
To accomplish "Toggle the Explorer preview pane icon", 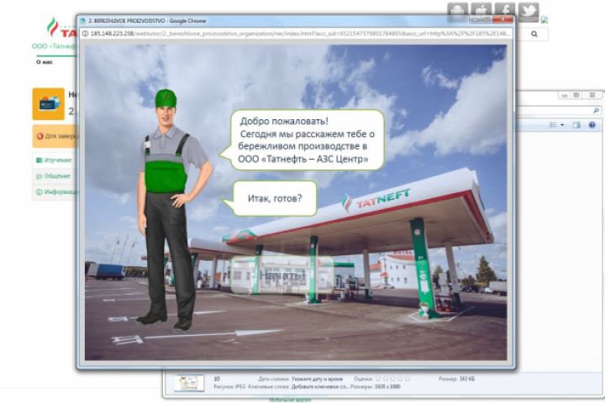I will point(576,125).
